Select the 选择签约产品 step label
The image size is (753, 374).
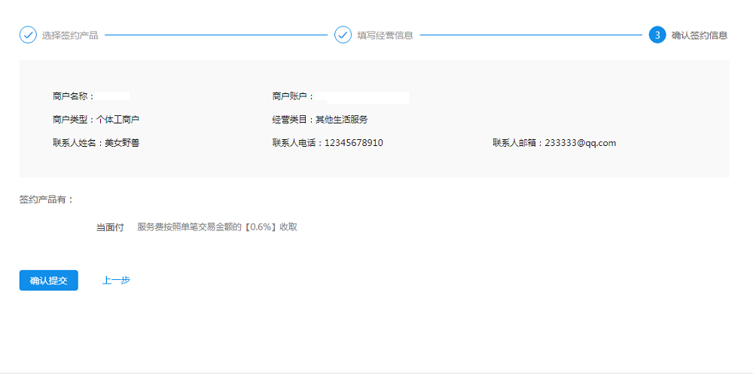(70, 35)
